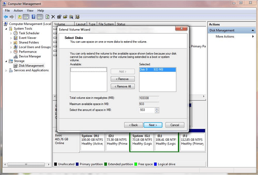The width and height of the screenshot is (258, 175).
Task: Click the Help question mark toolbar icon
Action: (x=34, y=17)
